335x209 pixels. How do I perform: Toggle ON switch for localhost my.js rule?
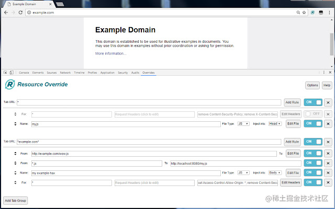(313, 163)
